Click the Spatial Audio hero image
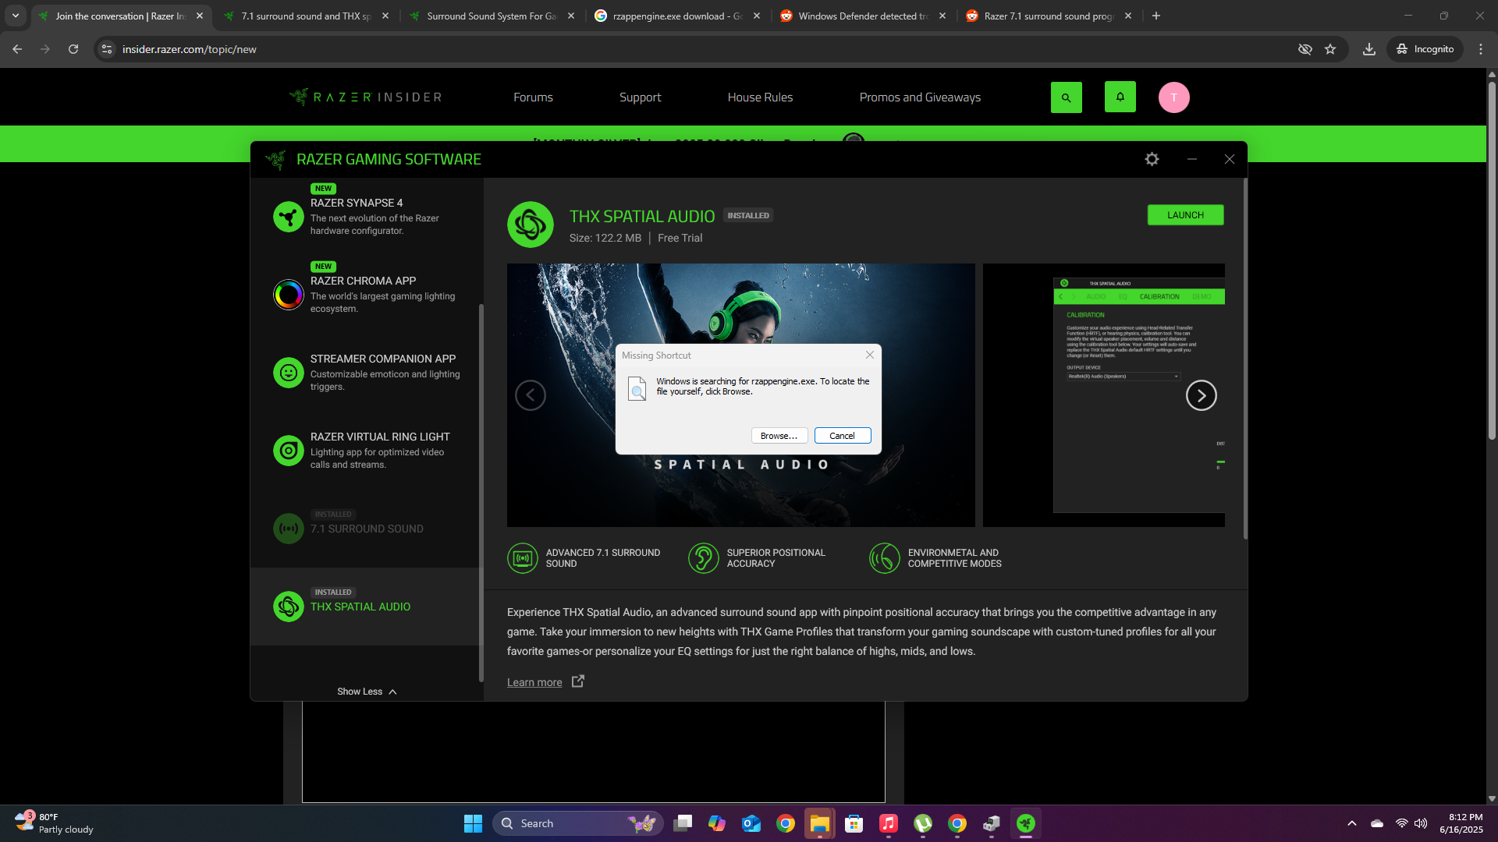The height and width of the screenshot is (842, 1498). pyautogui.click(x=741, y=395)
